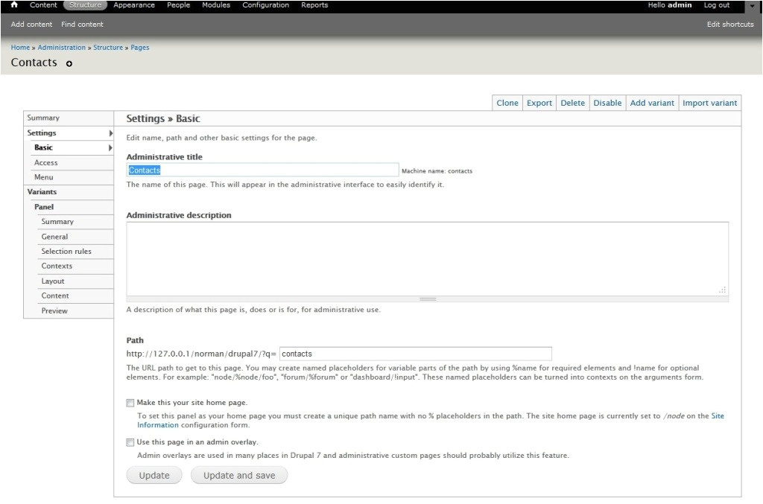Viewport: 763px width, 504px height.
Task: Open Site Information configuration link
Action: (x=158, y=425)
